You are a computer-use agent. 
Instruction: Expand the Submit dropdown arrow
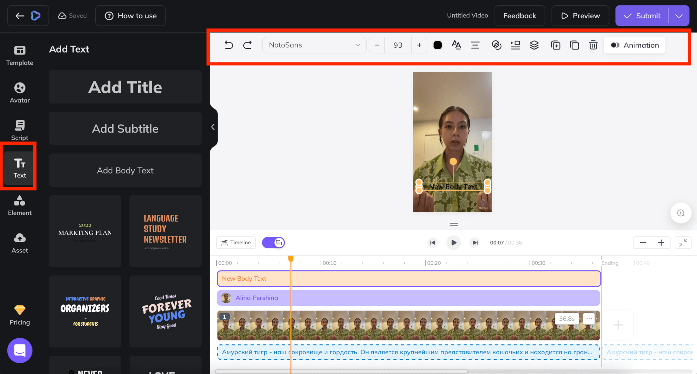tap(679, 16)
